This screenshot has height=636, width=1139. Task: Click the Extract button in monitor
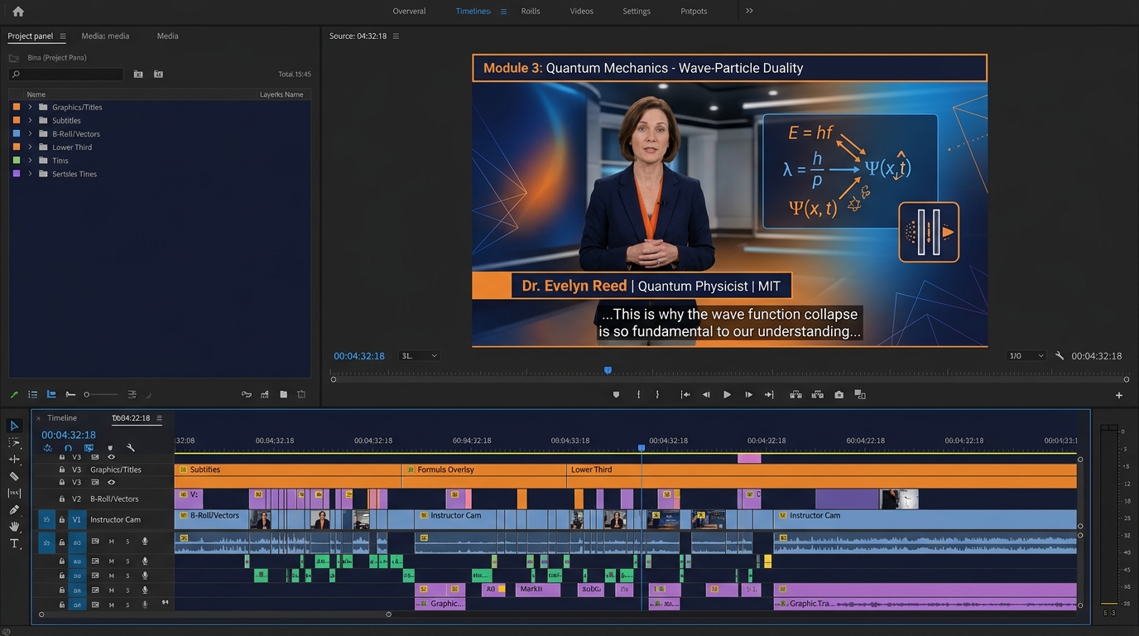pos(818,395)
